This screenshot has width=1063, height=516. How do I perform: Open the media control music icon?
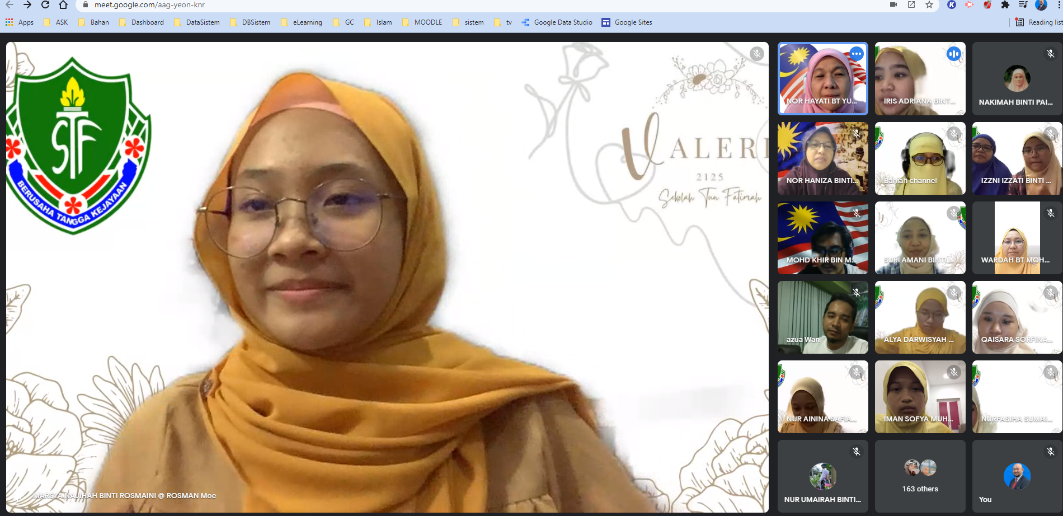(x=1023, y=5)
